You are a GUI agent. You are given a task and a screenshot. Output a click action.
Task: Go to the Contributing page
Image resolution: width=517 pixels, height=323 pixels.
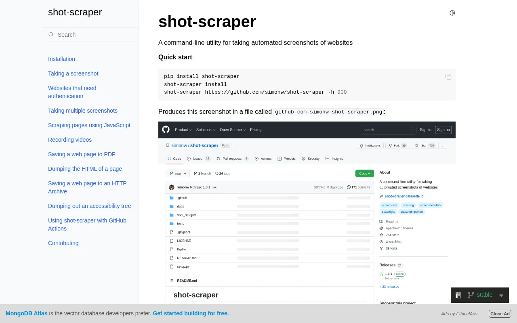tap(63, 243)
